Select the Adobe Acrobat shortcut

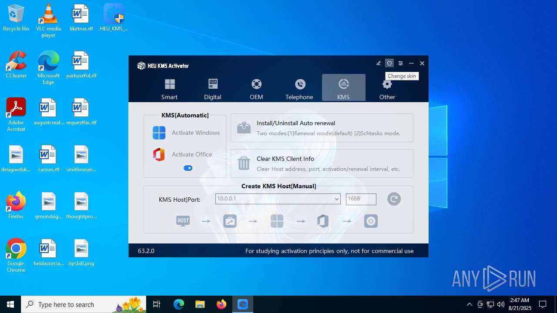(16, 115)
